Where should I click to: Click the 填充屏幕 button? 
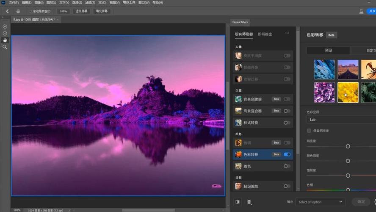pyautogui.click(x=102, y=11)
